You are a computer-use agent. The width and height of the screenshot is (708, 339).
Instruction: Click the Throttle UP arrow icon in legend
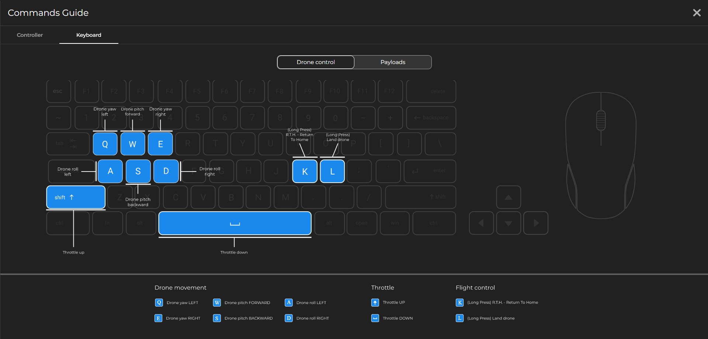(375, 303)
